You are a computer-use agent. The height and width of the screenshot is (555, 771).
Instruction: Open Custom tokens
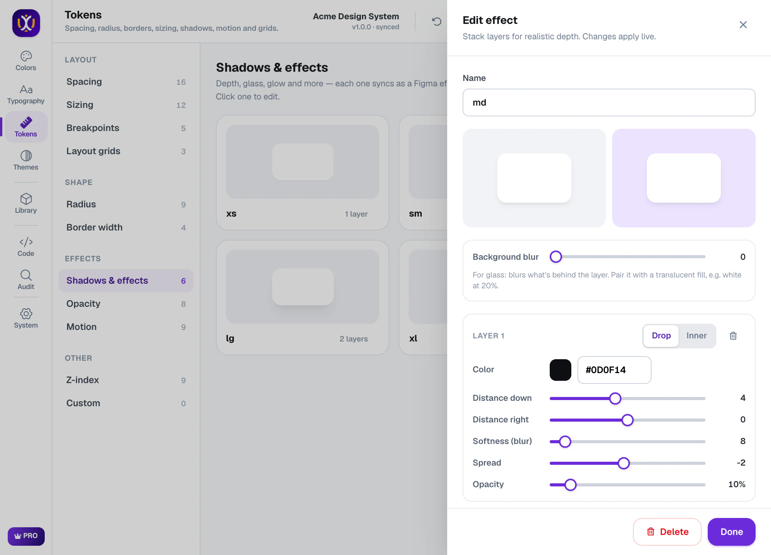(126, 403)
